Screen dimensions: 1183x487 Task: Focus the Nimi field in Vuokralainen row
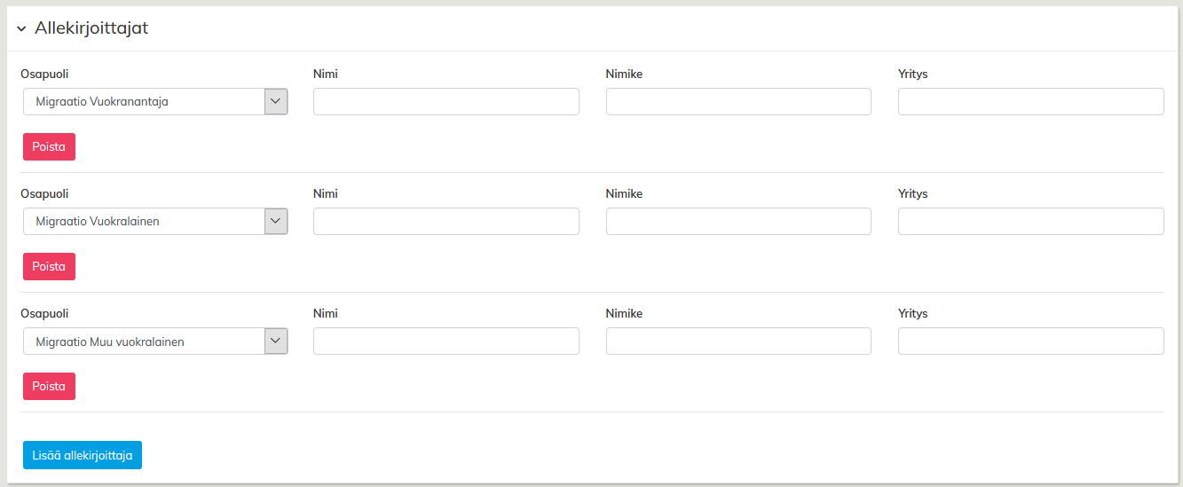tap(446, 222)
